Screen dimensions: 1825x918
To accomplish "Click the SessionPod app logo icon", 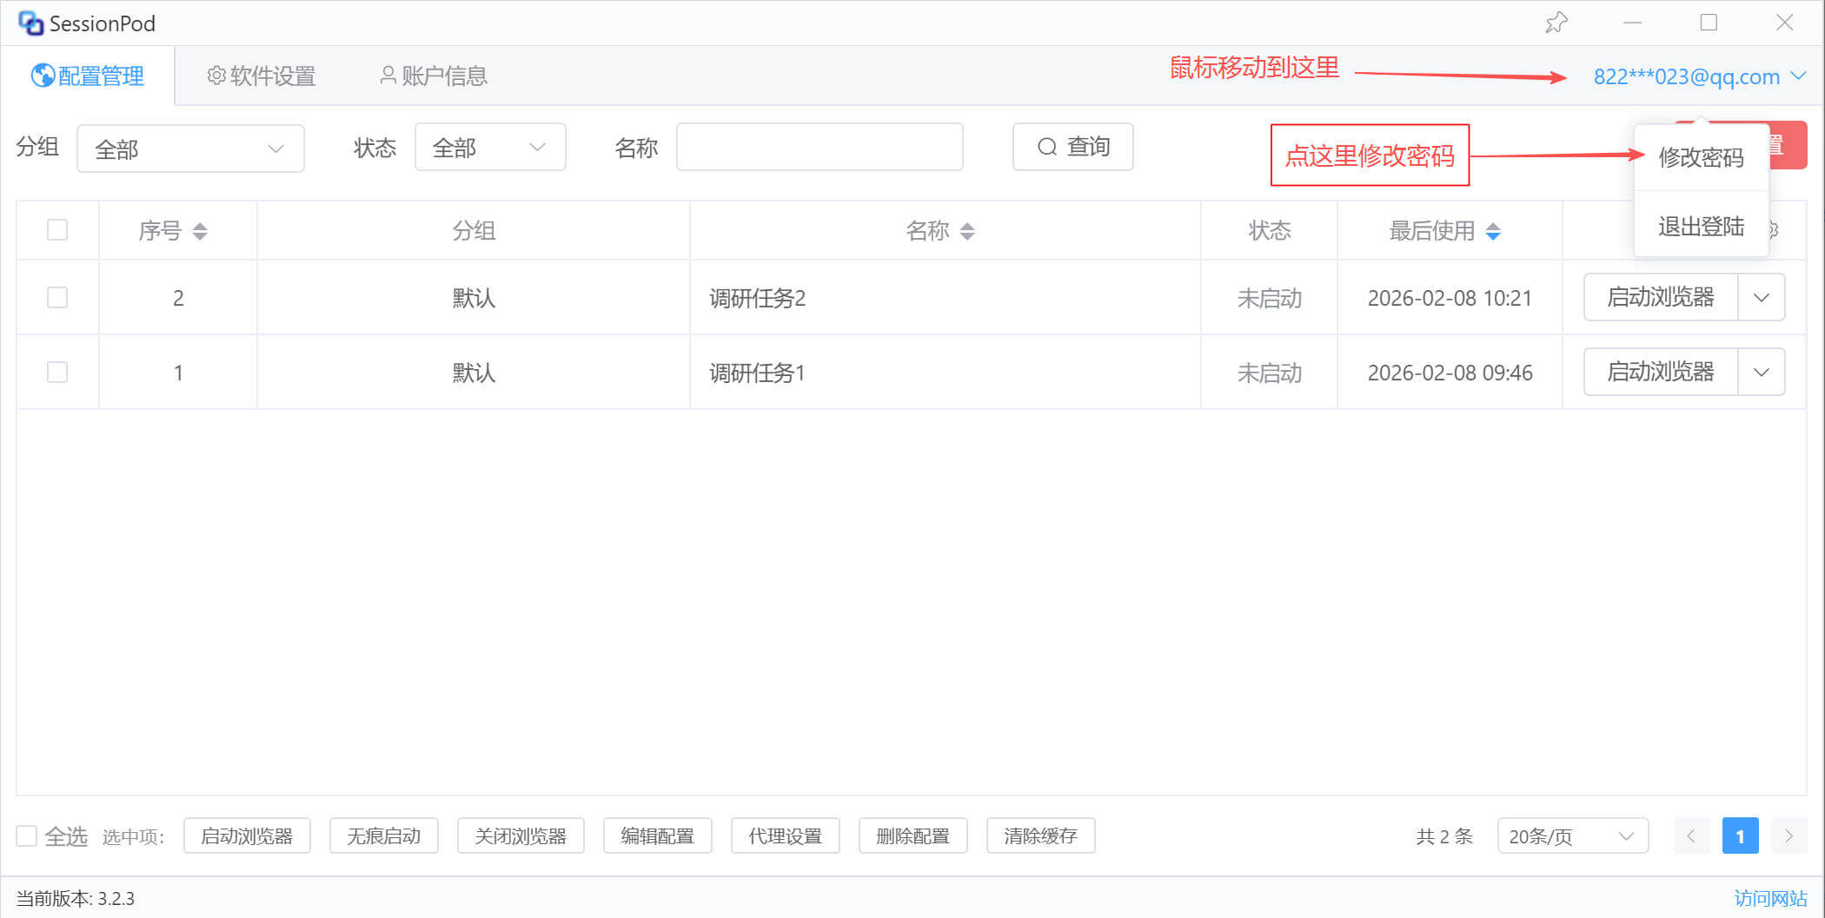I will pos(30,23).
